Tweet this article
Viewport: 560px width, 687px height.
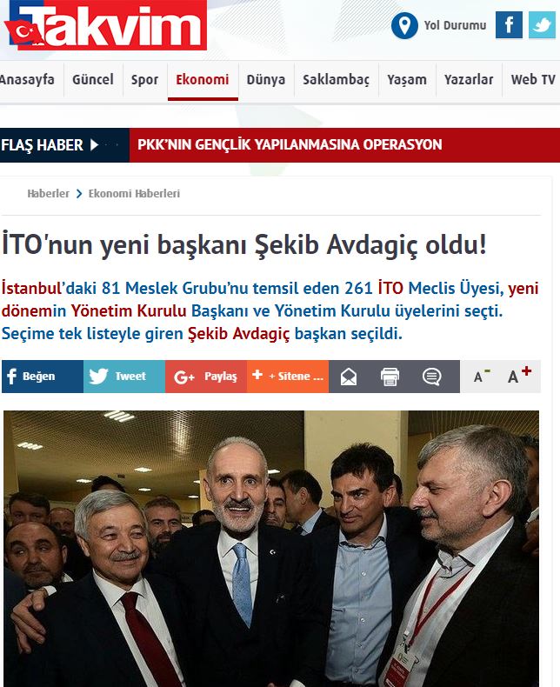pos(124,377)
